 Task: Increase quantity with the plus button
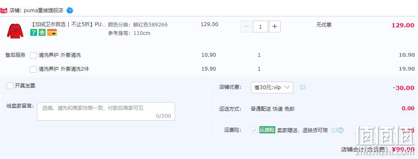274,26
